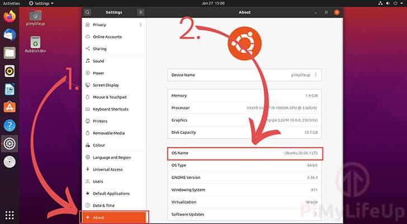Select Users in the sidebar
The width and height of the screenshot is (407, 224).
point(114,181)
